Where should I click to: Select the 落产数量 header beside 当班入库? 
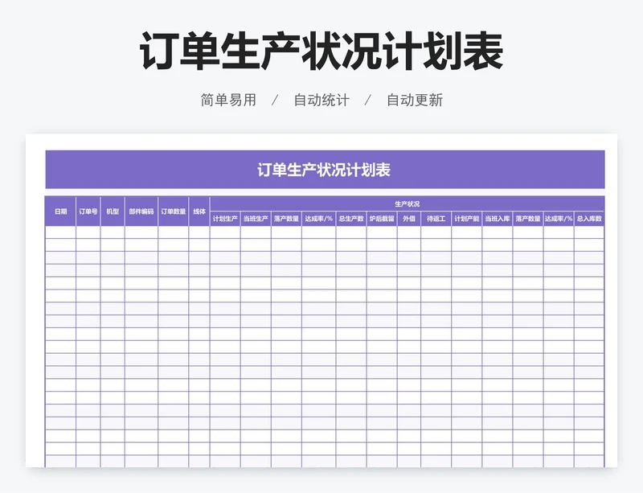coord(528,219)
